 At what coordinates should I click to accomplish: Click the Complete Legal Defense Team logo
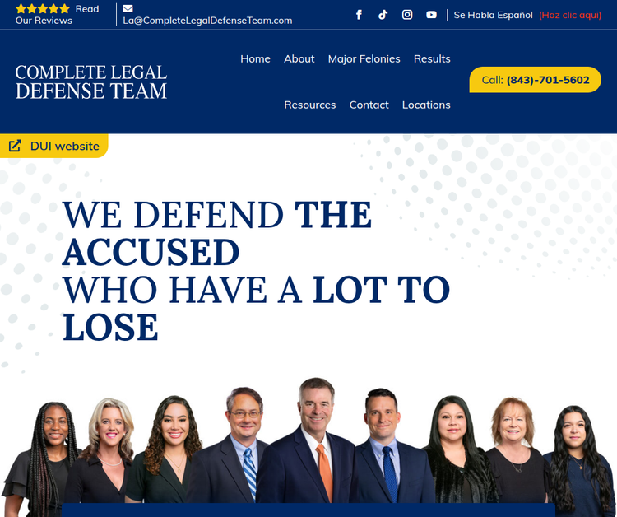[x=91, y=82]
